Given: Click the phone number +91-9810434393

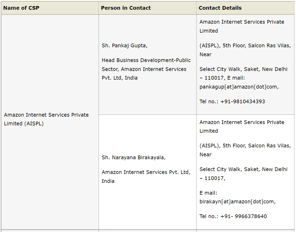Looking at the screenshot, I should point(243,101).
